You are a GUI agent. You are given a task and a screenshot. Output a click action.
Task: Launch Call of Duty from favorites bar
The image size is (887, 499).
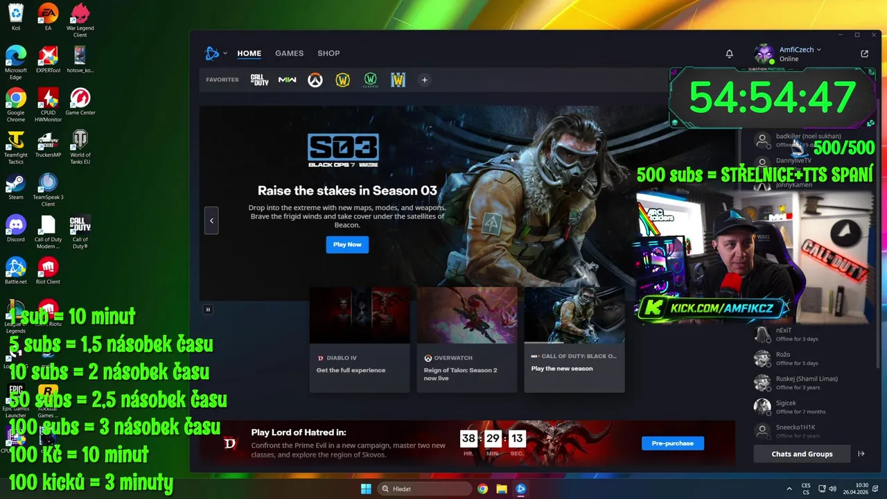259,80
